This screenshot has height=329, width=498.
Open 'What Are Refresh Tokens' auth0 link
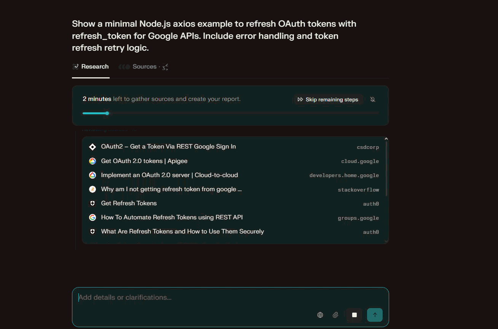click(182, 232)
